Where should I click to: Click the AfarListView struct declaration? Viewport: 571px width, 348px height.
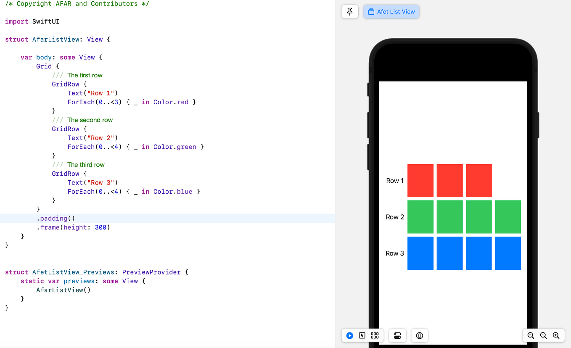[x=57, y=39]
